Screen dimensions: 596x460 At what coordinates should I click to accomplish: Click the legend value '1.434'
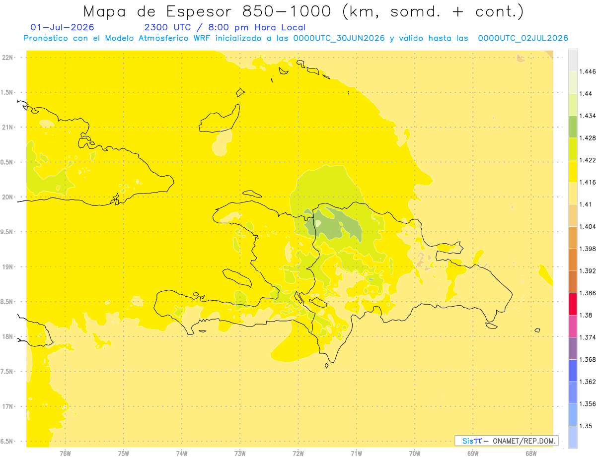pyautogui.click(x=587, y=116)
